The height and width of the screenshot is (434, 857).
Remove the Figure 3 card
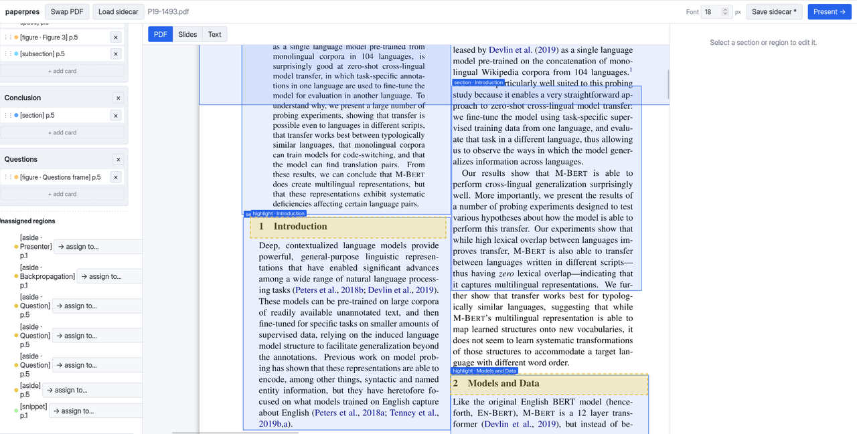(116, 37)
